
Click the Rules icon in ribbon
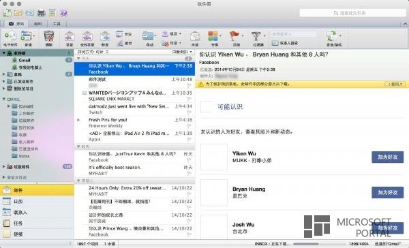click(165, 33)
